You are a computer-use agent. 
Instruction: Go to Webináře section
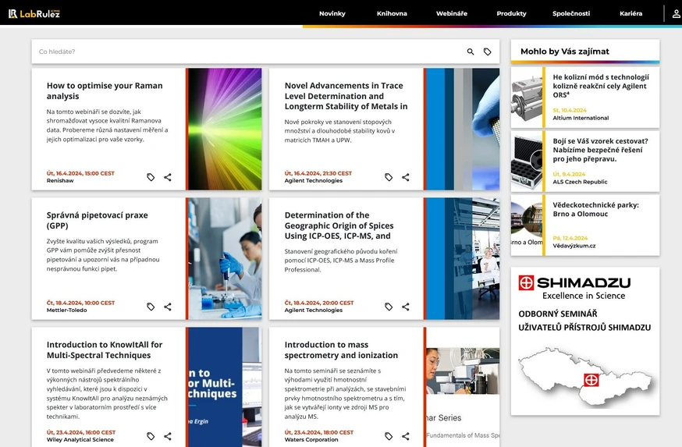[x=452, y=13]
